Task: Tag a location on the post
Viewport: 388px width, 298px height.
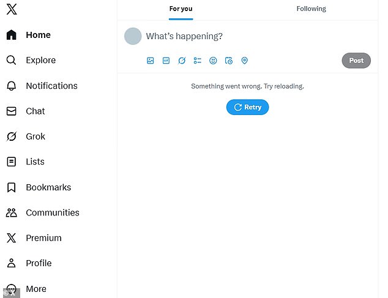Action: (245, 61)
